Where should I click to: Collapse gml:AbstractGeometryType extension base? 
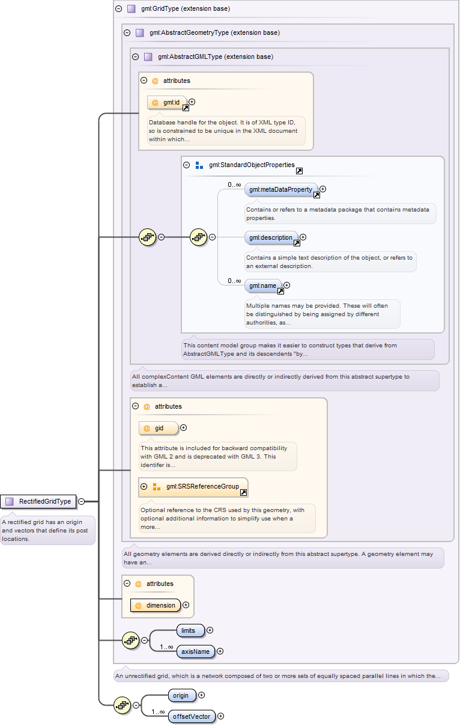click(127, 33)
